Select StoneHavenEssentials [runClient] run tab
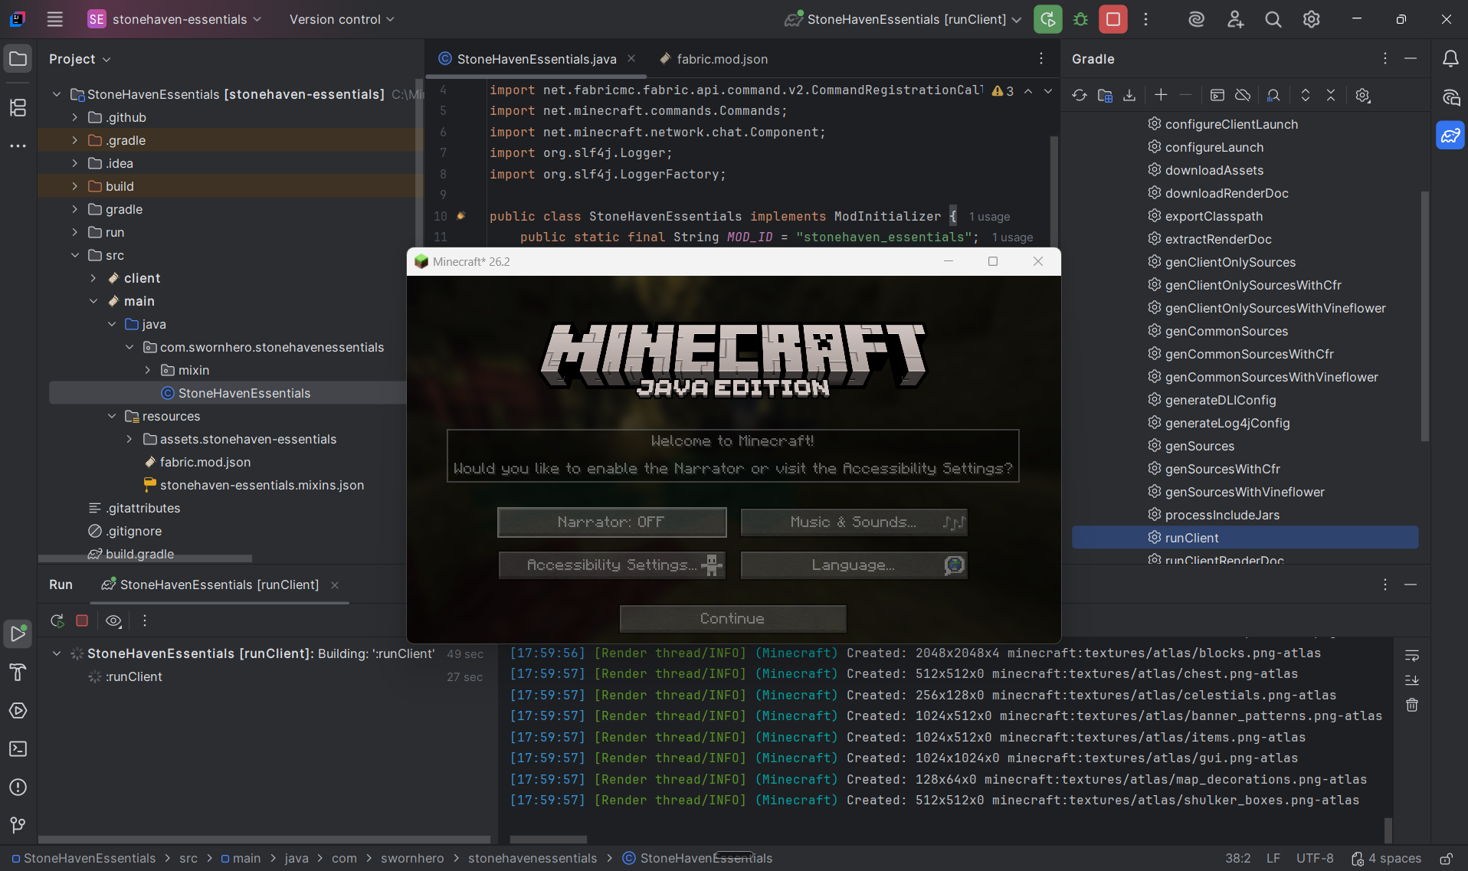The image size is (1468, 871). (219, 584)
